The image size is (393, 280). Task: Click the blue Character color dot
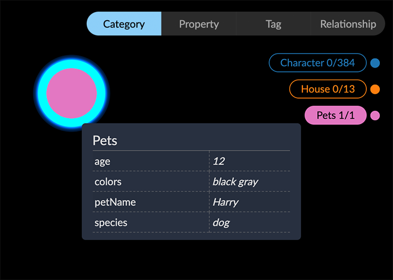pyautogui.click(x=375, y=63)
